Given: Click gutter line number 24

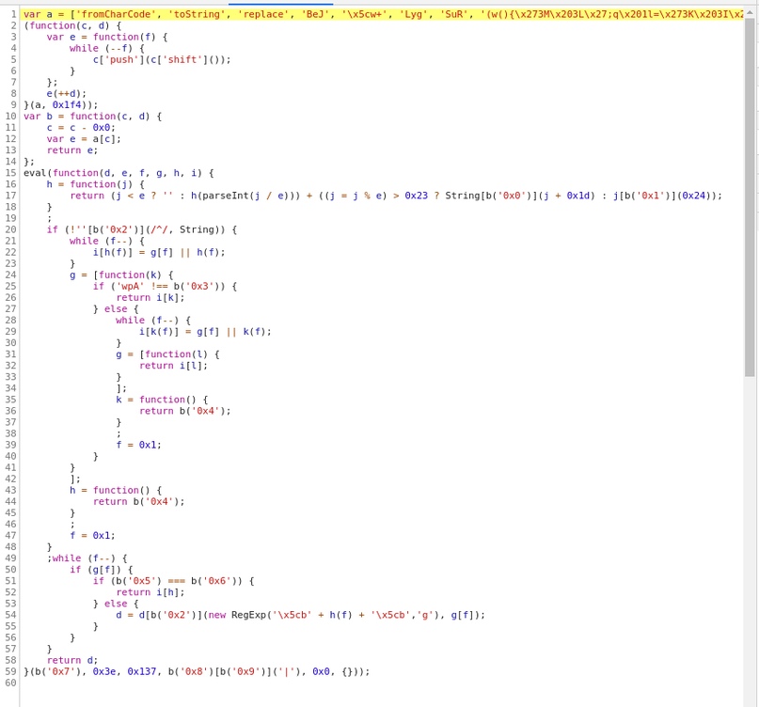Looking at the screenshot, I should point(10,275).
